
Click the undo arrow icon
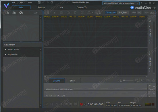click(x=43, y=3)
